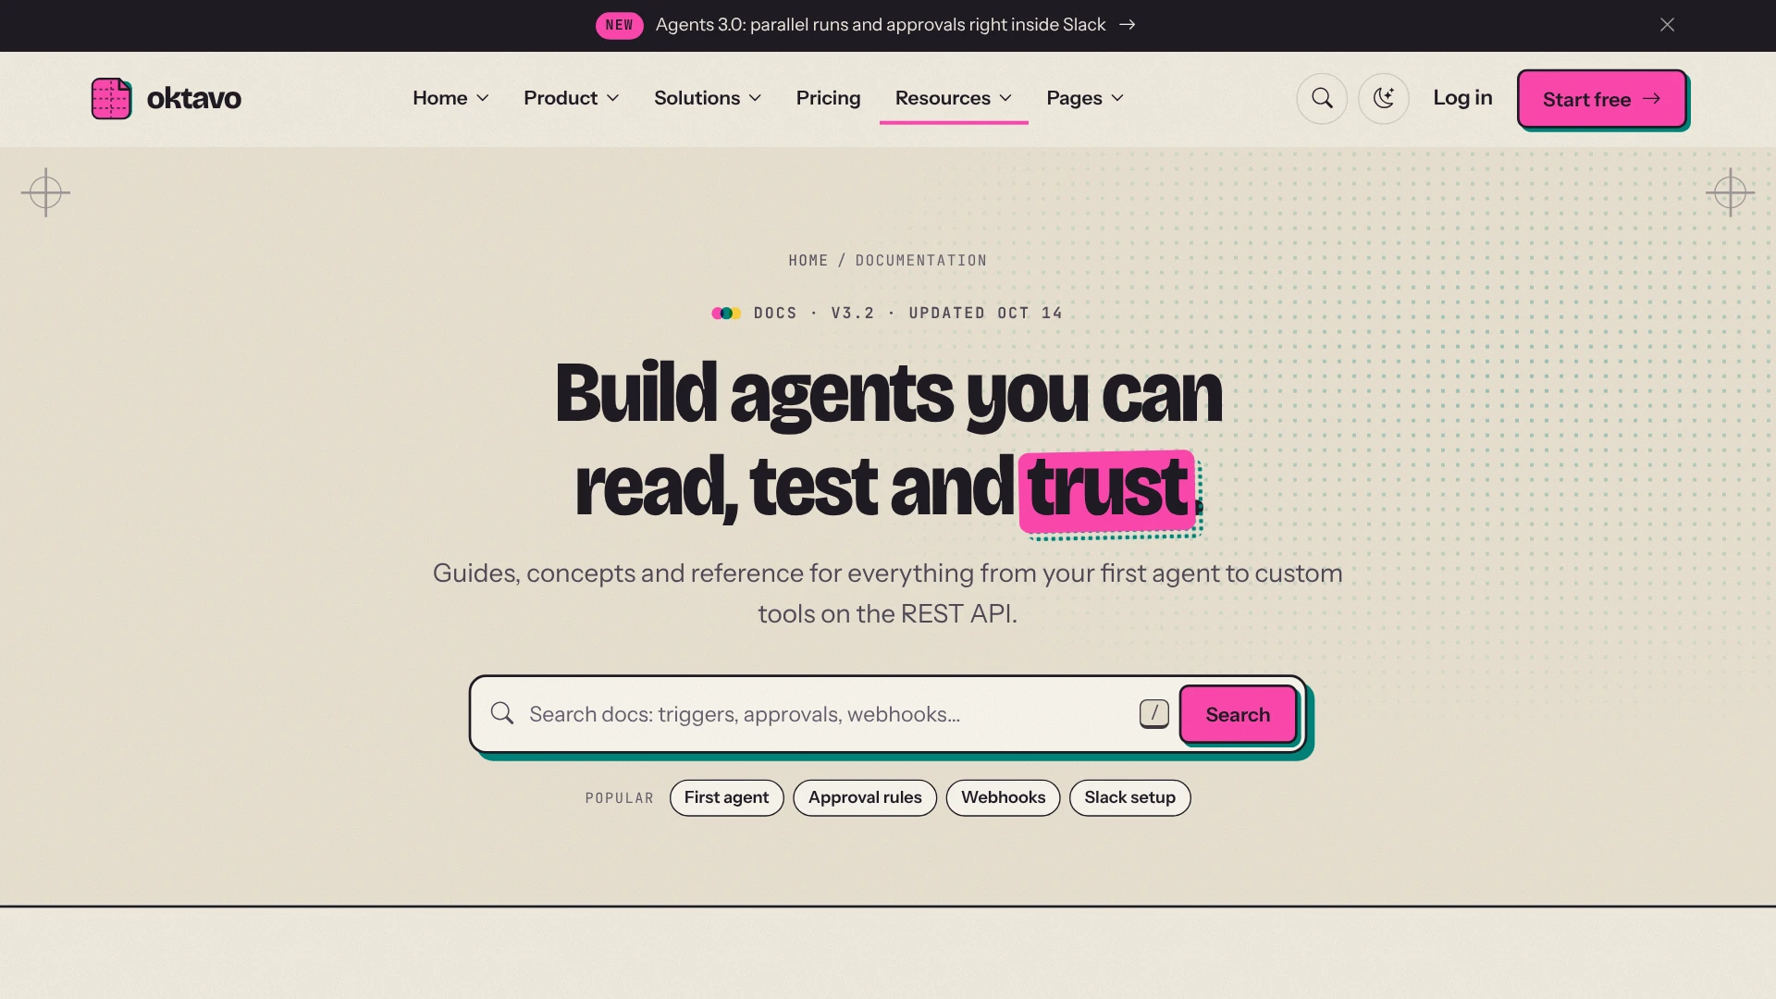This screenshot has width=1776, height=999.
Task: Click the NEW badge in banner
Action: [619, 25]
